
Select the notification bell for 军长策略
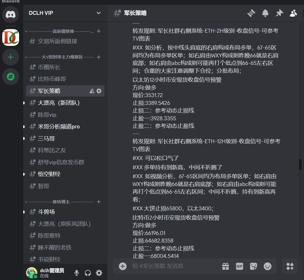pyautogui.click(x=265, y=13)
